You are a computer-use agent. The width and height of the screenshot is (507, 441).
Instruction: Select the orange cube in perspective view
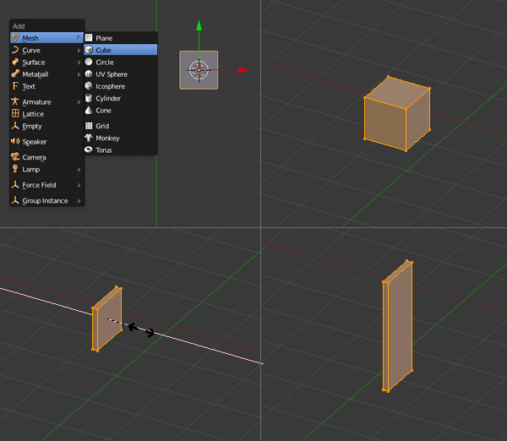[397, 114]
